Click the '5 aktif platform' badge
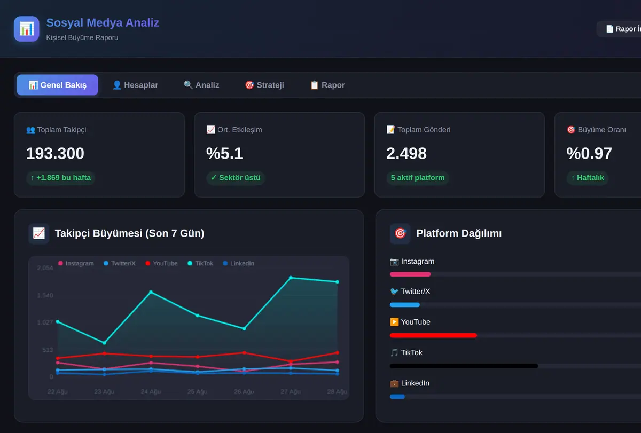This screenshot has width=641, height=433. (x=418, y=178)
